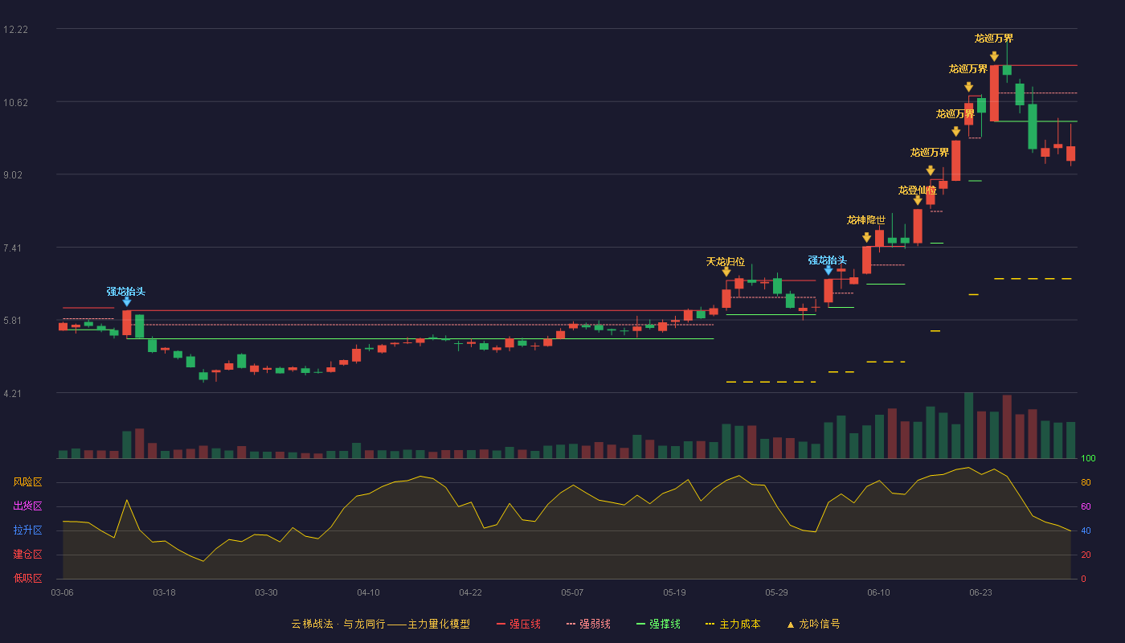
Task: Click the 天龙归位 signal label
Action: coord(726,261)
